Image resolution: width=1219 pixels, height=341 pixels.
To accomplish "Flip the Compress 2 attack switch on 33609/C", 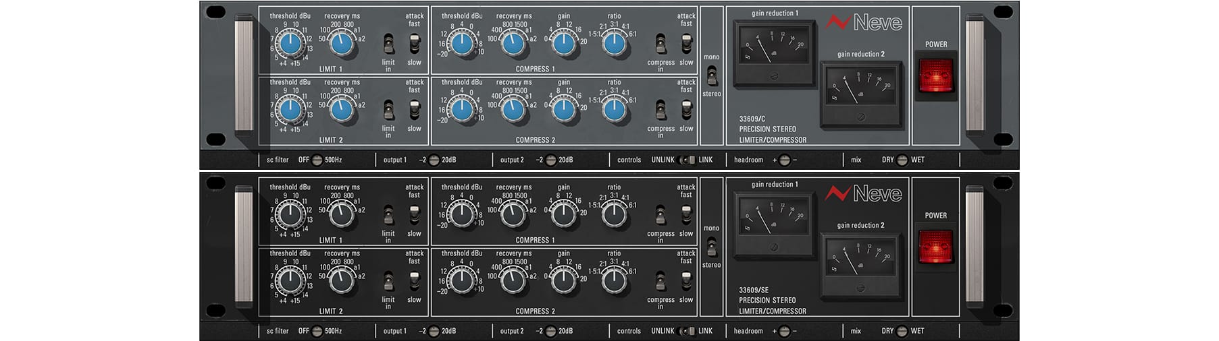I will click(x=686, y=110).
